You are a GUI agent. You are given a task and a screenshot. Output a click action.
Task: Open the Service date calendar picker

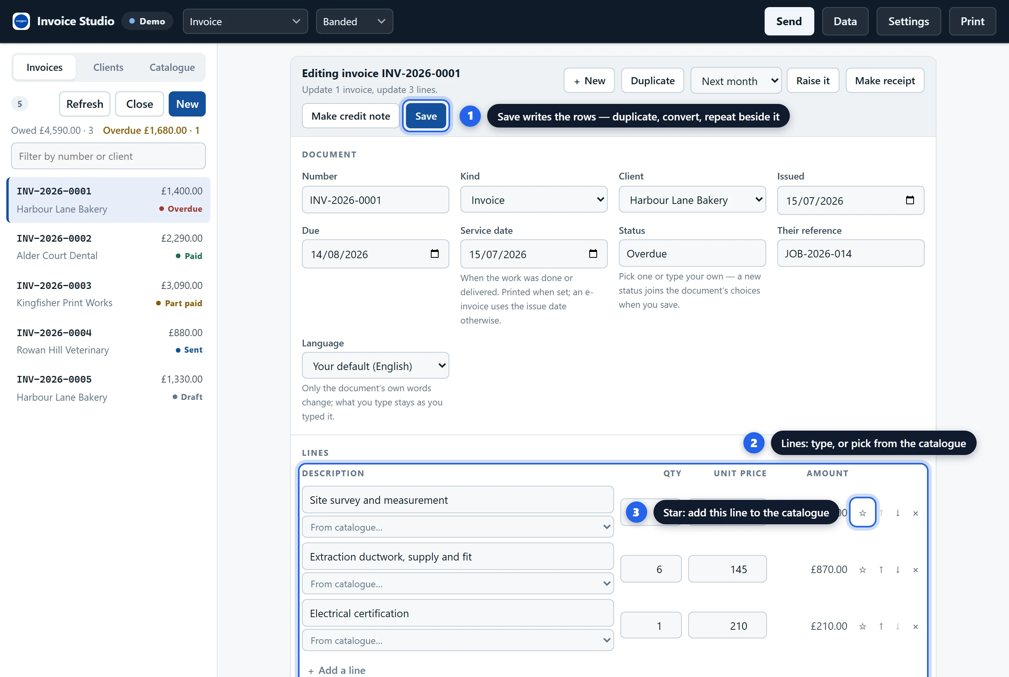pos(593,253)
